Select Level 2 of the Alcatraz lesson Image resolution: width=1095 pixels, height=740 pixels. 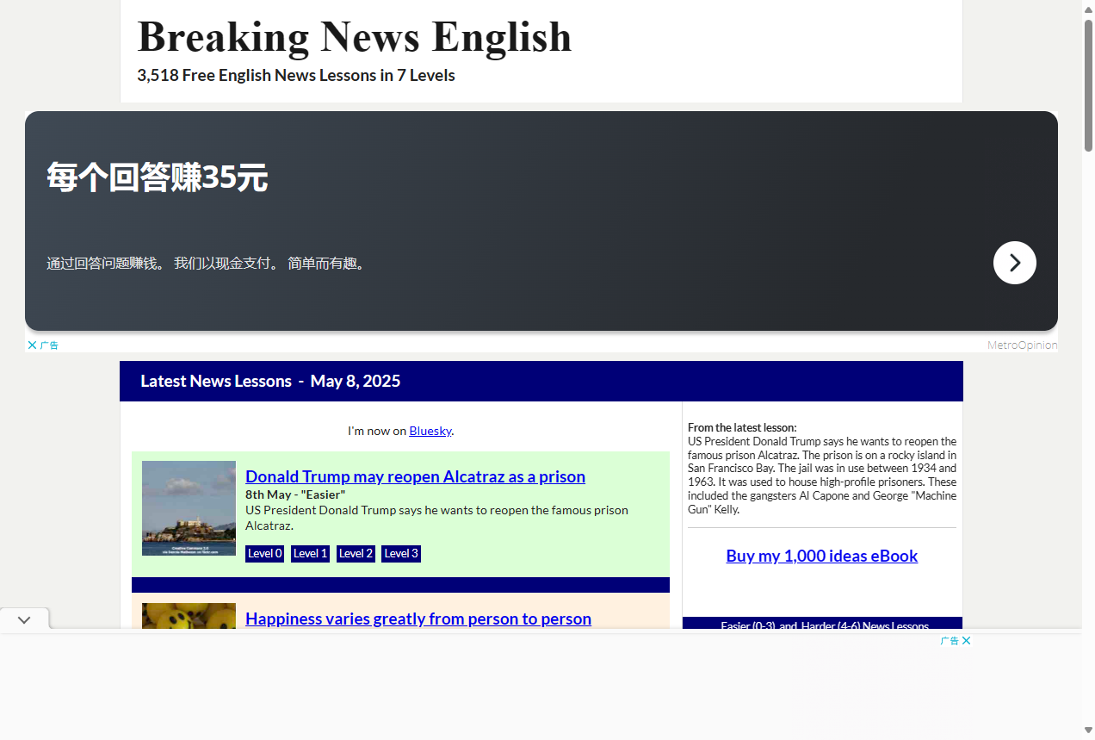(356, 553)
